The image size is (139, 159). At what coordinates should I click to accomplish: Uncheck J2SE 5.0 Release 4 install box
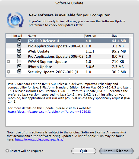coord(19,40)
